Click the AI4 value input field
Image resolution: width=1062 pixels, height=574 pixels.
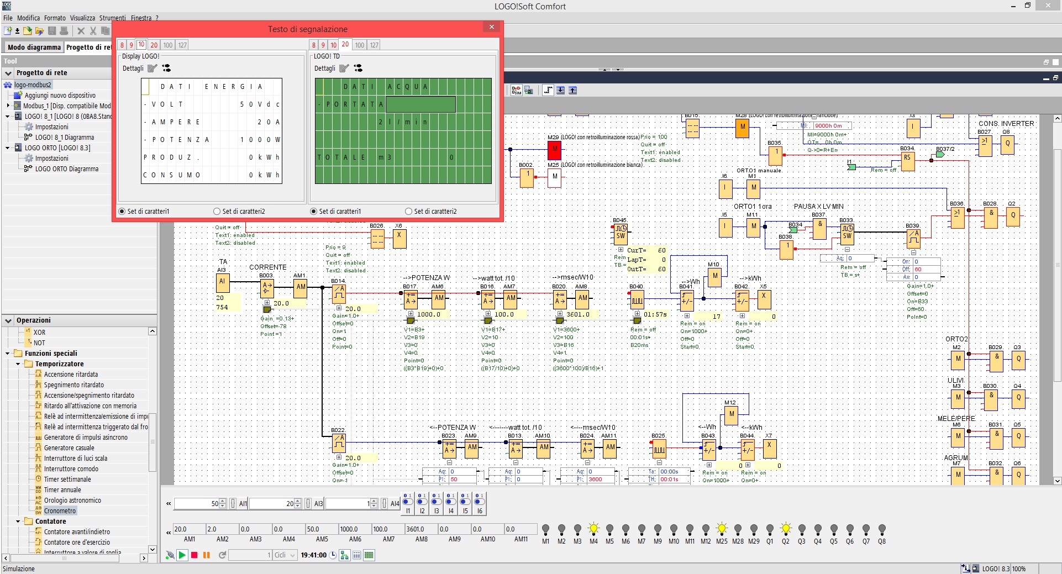click(348, 503)
